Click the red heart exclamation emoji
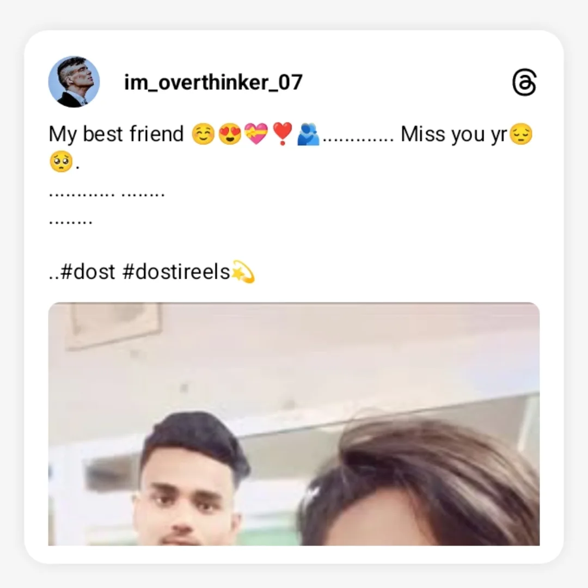 tap(283, 134)
